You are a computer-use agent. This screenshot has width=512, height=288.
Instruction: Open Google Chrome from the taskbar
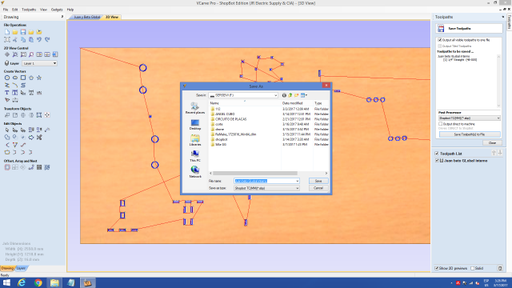pyautogui.click(x=38, y=282)
